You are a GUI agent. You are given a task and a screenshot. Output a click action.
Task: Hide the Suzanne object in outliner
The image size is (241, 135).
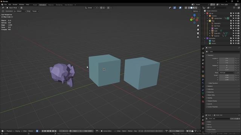236,36
